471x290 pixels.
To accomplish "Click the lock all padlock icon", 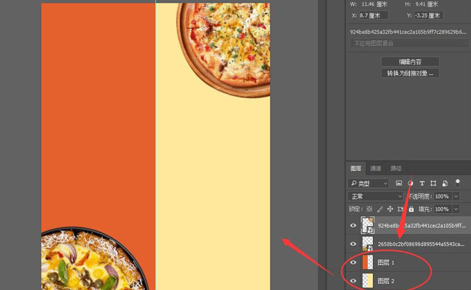I will coord(411,209).
